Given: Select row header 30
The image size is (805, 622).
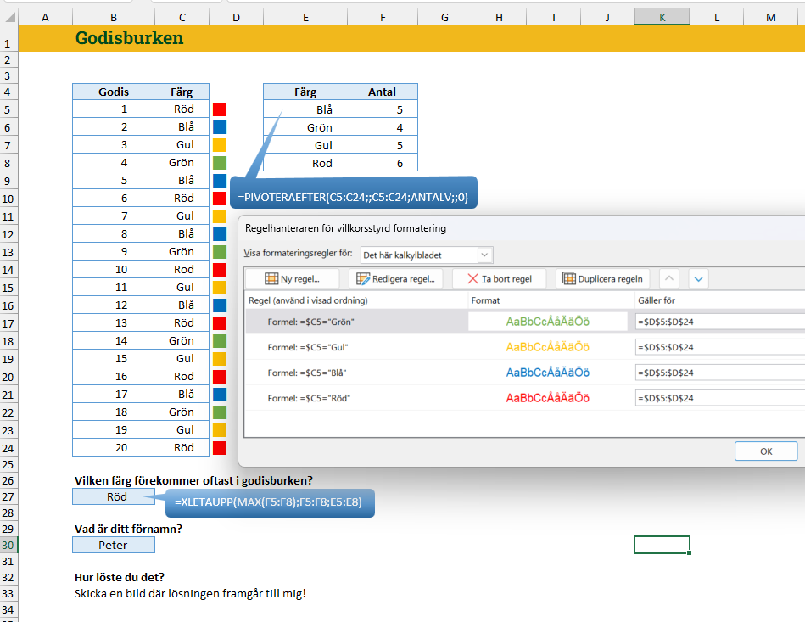Looking at the screenshot, I should [x=8, y=545].
